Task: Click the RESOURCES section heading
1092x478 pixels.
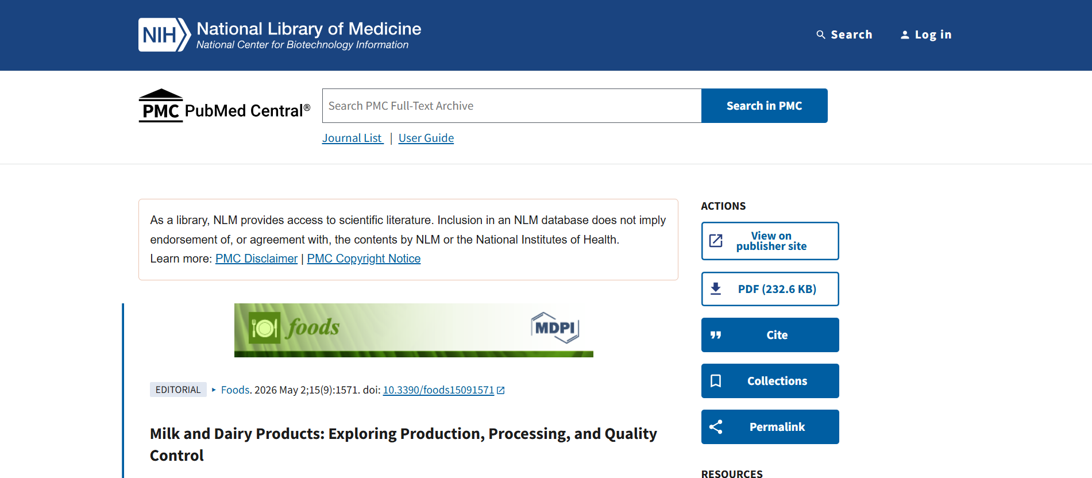Action: [x=732, y=473]
